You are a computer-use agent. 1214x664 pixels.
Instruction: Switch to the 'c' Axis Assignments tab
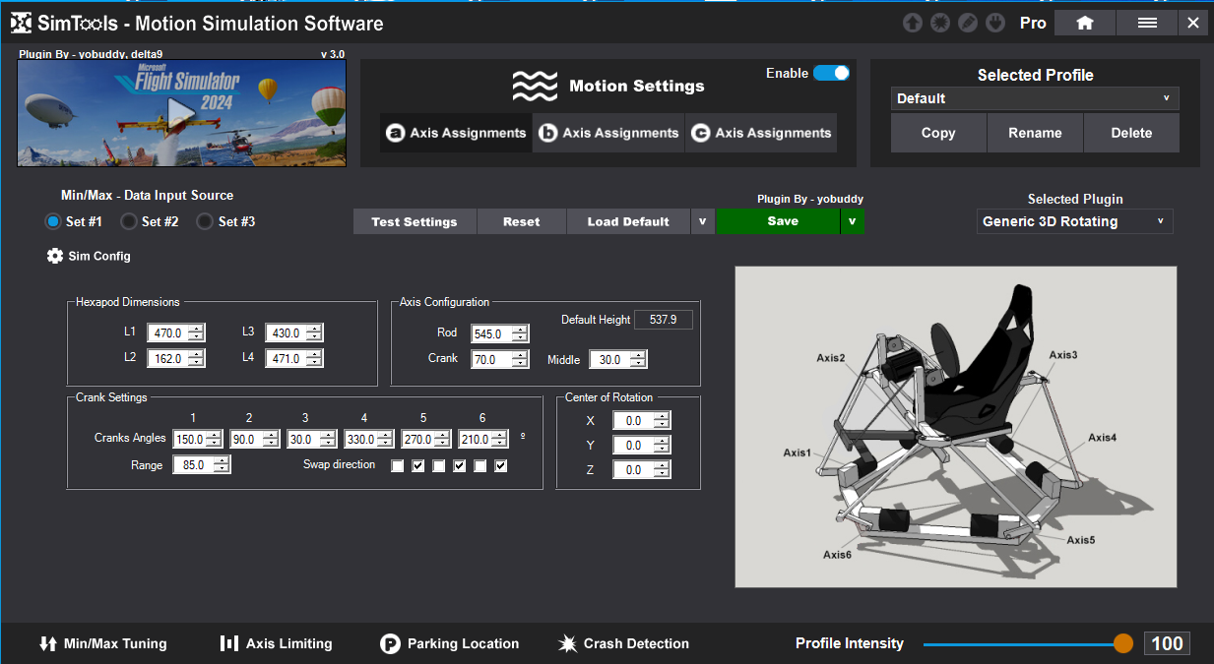tap(761, 133)
